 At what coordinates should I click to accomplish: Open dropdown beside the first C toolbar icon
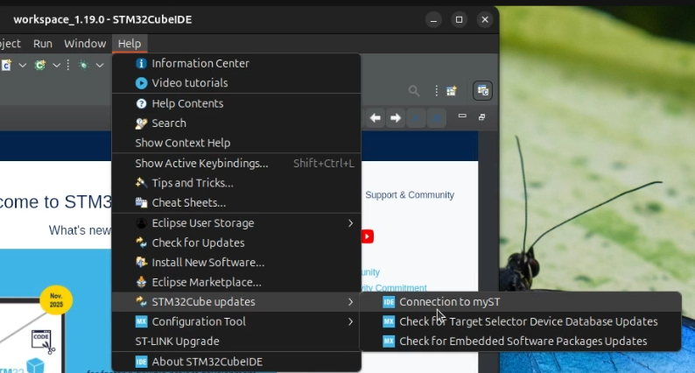point(22,65)
